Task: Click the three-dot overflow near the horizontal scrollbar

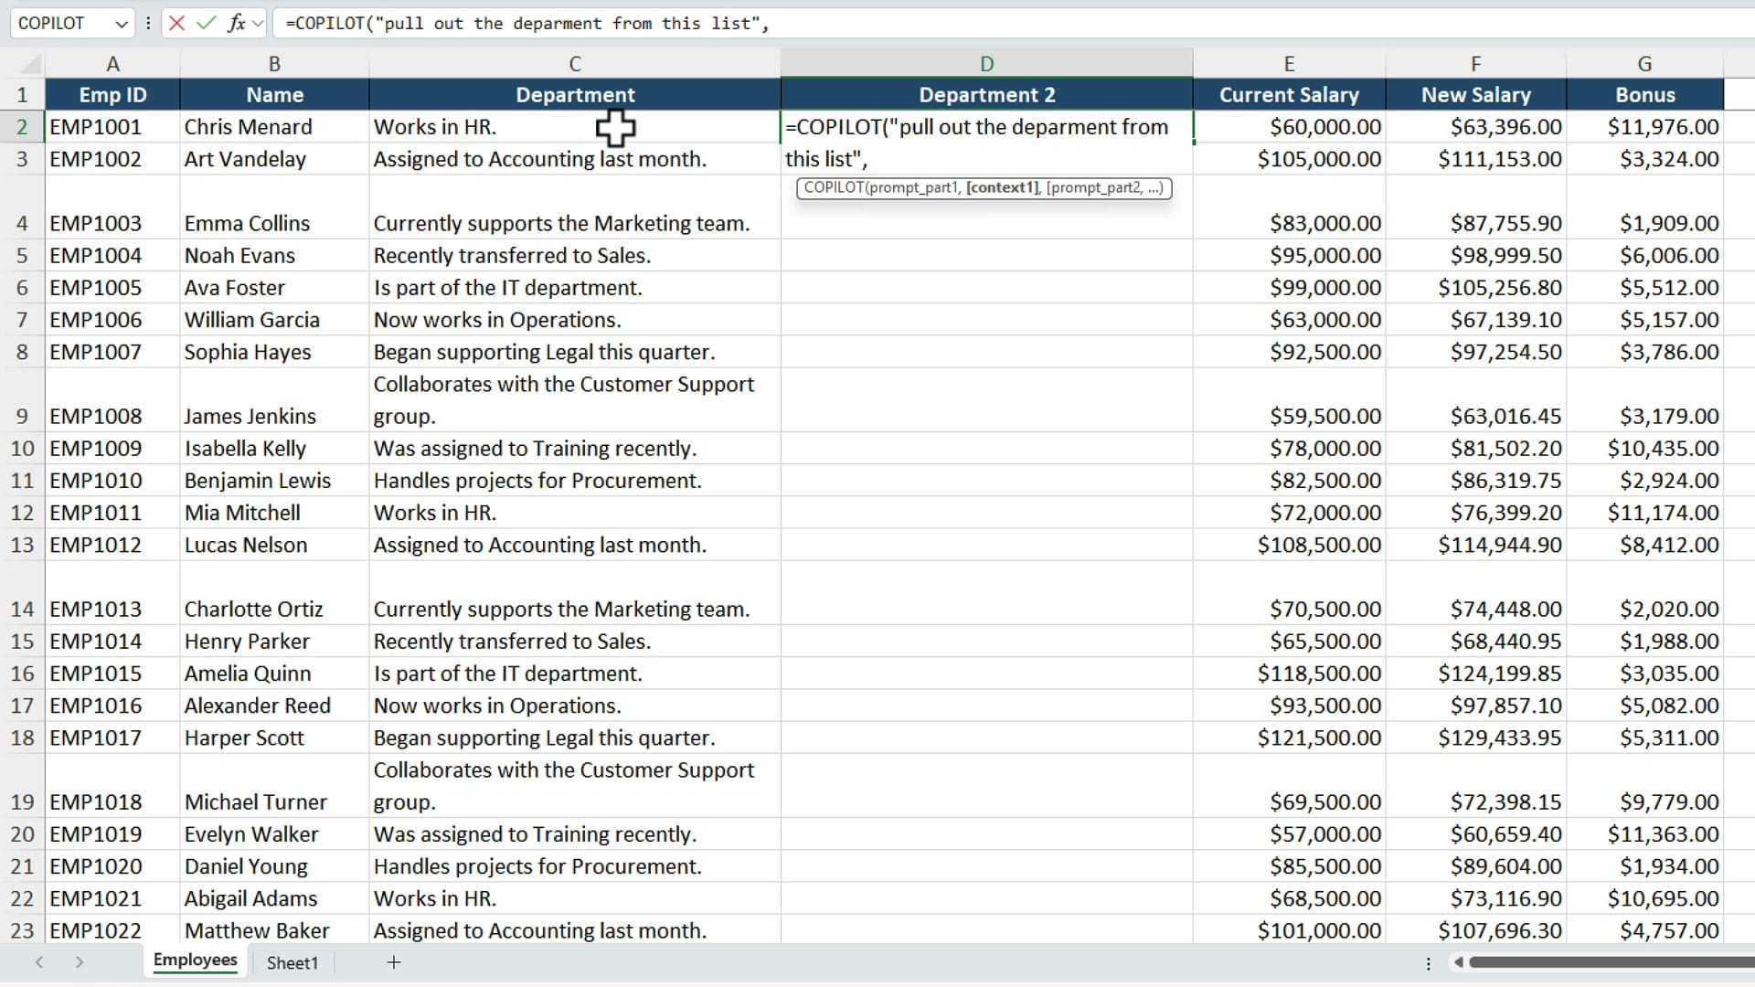Action: 1428,962
